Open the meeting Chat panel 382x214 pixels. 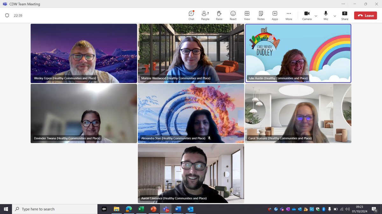pyautogui.click(x=191, y=16)
